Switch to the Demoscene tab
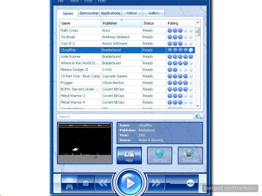 pyautogui.click(x=89, y=13)
